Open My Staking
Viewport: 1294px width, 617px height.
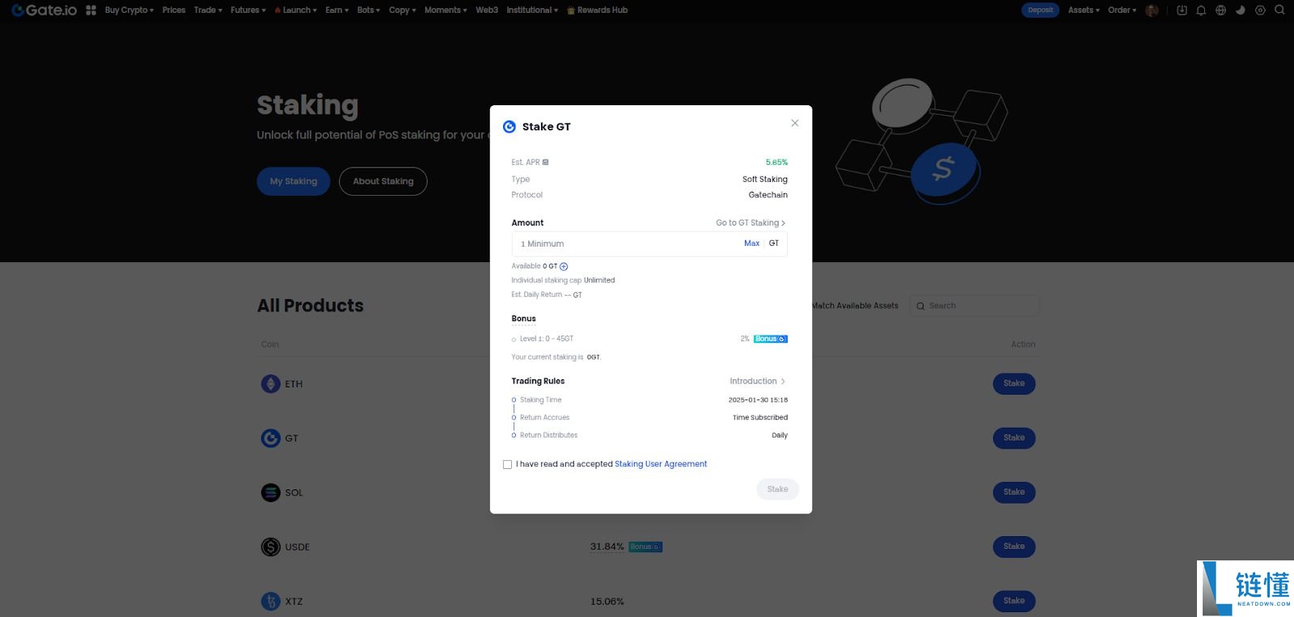tap(294, 181)
